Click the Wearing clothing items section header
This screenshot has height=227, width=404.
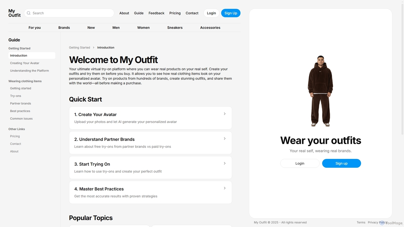(25, 81)
